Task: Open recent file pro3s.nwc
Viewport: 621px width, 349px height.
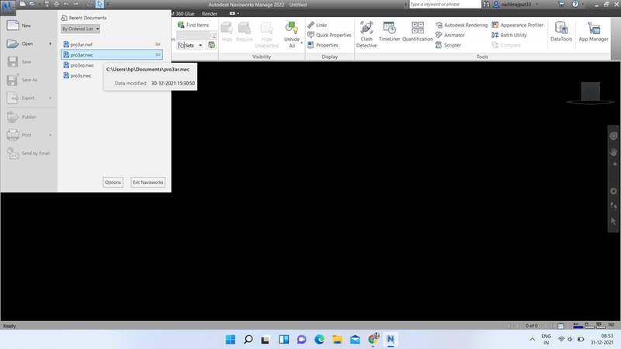Action: point(81,75)
